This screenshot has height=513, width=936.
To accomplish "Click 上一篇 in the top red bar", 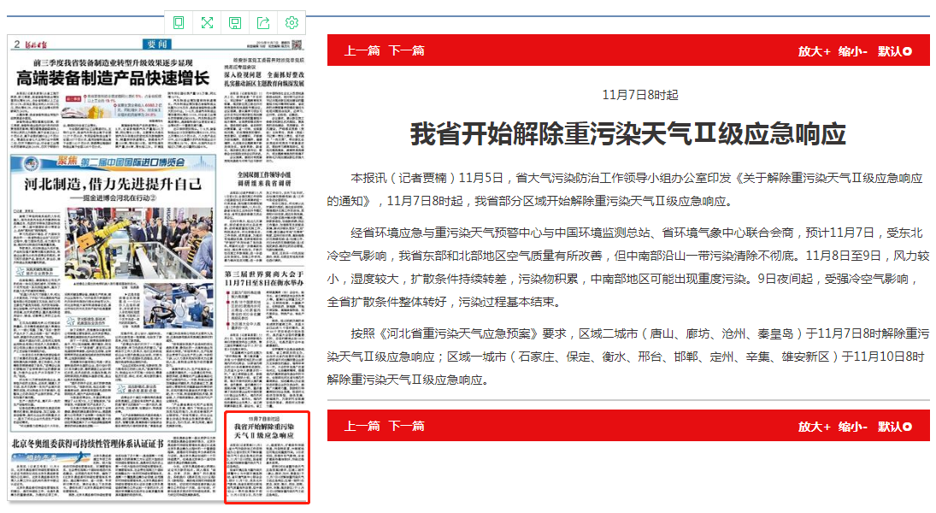I will 362,50.
